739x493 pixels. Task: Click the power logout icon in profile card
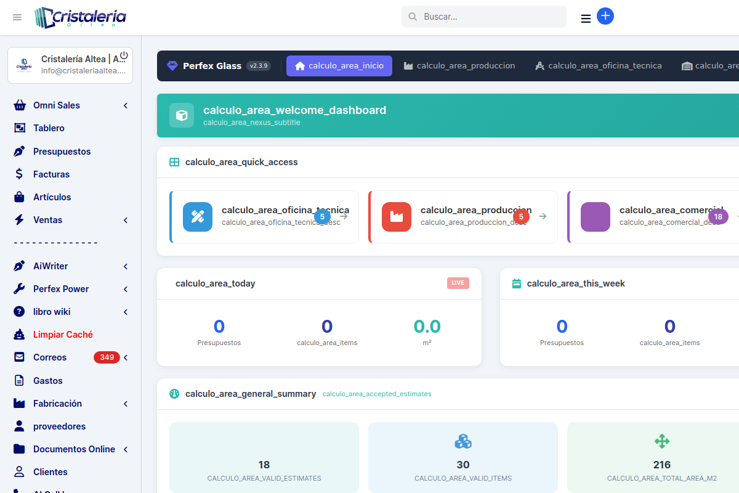[124, 55]
